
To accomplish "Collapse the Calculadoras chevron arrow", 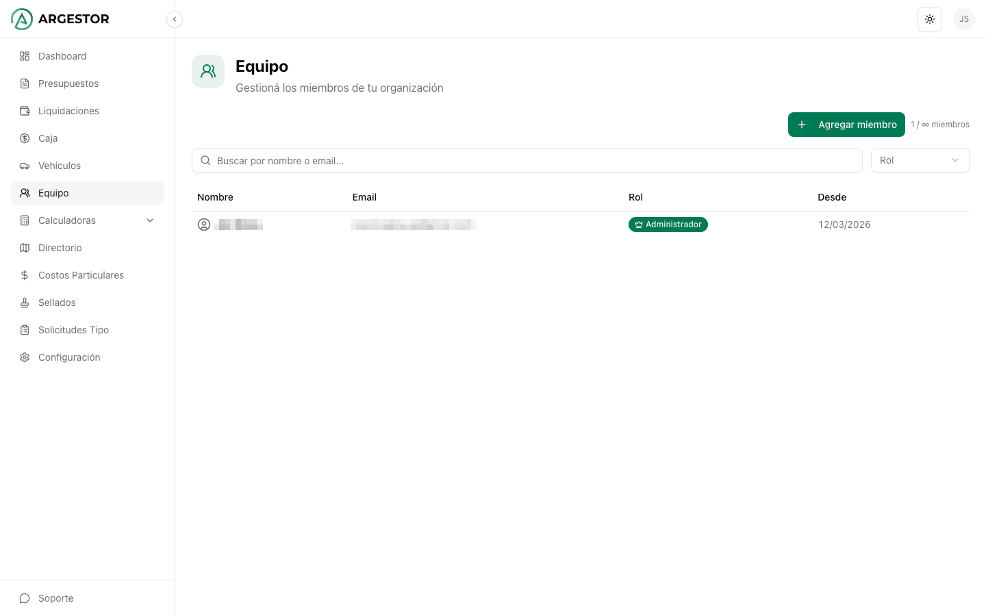I will [x=150, y=220].
